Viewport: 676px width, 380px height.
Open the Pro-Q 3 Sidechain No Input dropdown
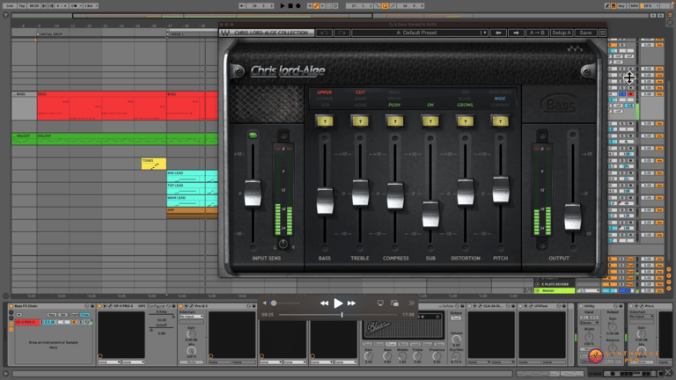click(191, 317)
